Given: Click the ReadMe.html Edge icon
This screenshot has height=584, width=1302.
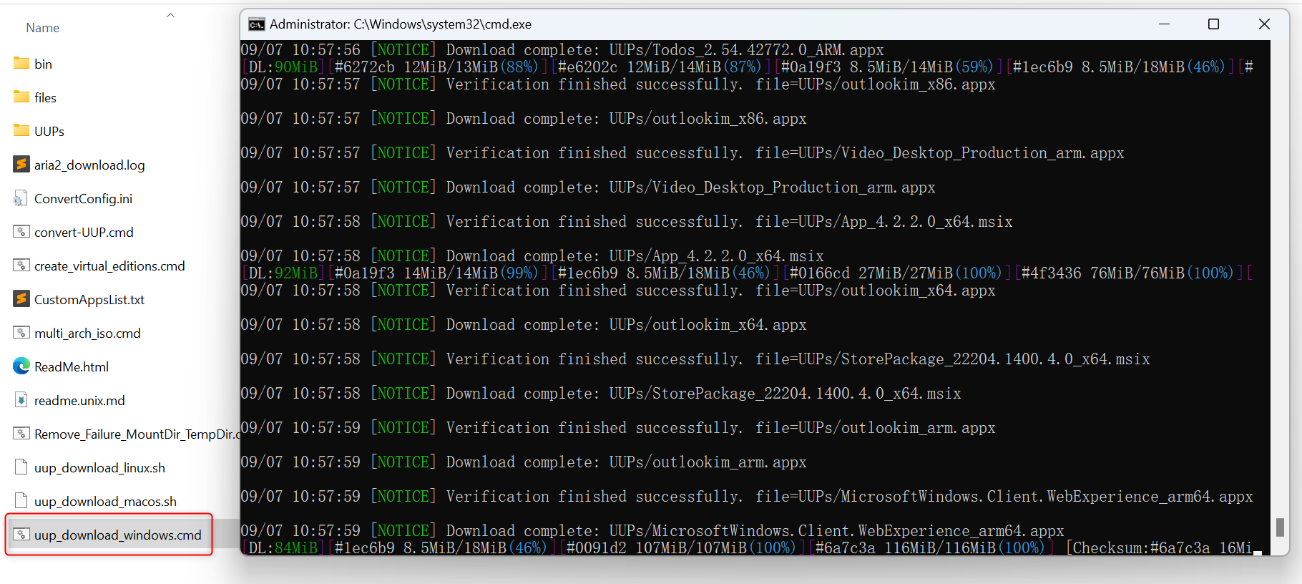Looking at the screenshot, I should pos(21,366).
